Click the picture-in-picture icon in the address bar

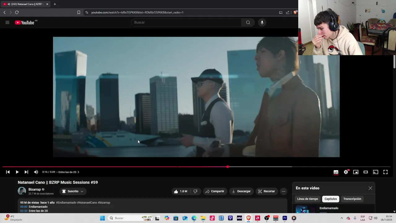[281, 12]
